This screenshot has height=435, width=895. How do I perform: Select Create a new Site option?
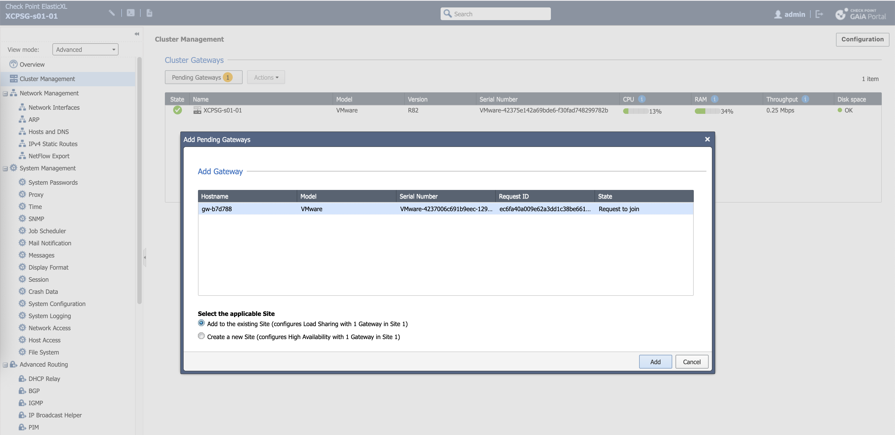click(x=201, y=336)
